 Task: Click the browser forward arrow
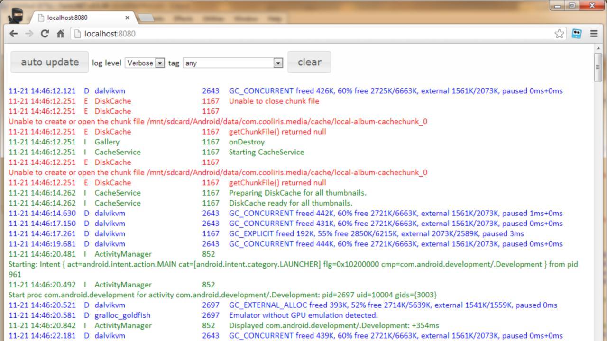[29, 34]
